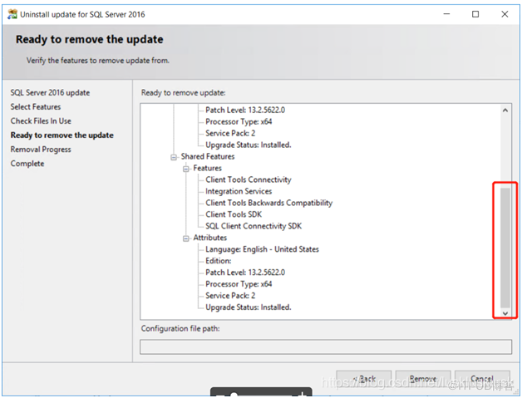Screen dimensions: 522x398
Task: Click the Shared Features label
Action: [x=208, y=156]
